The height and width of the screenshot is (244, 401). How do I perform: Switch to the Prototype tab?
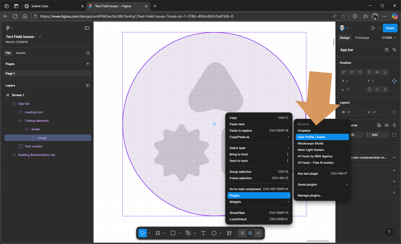click(362, 38)
